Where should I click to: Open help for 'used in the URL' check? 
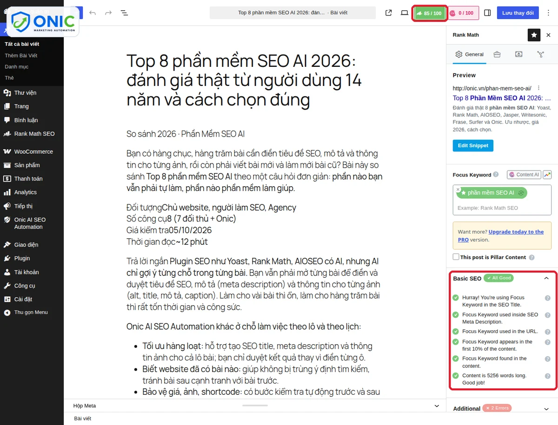(548, 332)
